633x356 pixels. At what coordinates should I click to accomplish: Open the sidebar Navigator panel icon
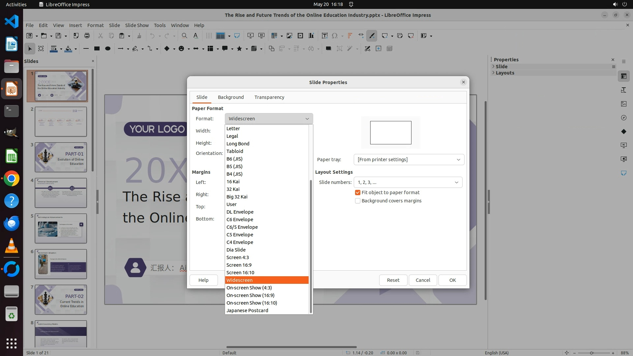[x=623, y=118]
